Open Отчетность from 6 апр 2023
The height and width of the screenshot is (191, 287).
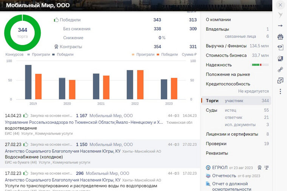pos(236,176)
